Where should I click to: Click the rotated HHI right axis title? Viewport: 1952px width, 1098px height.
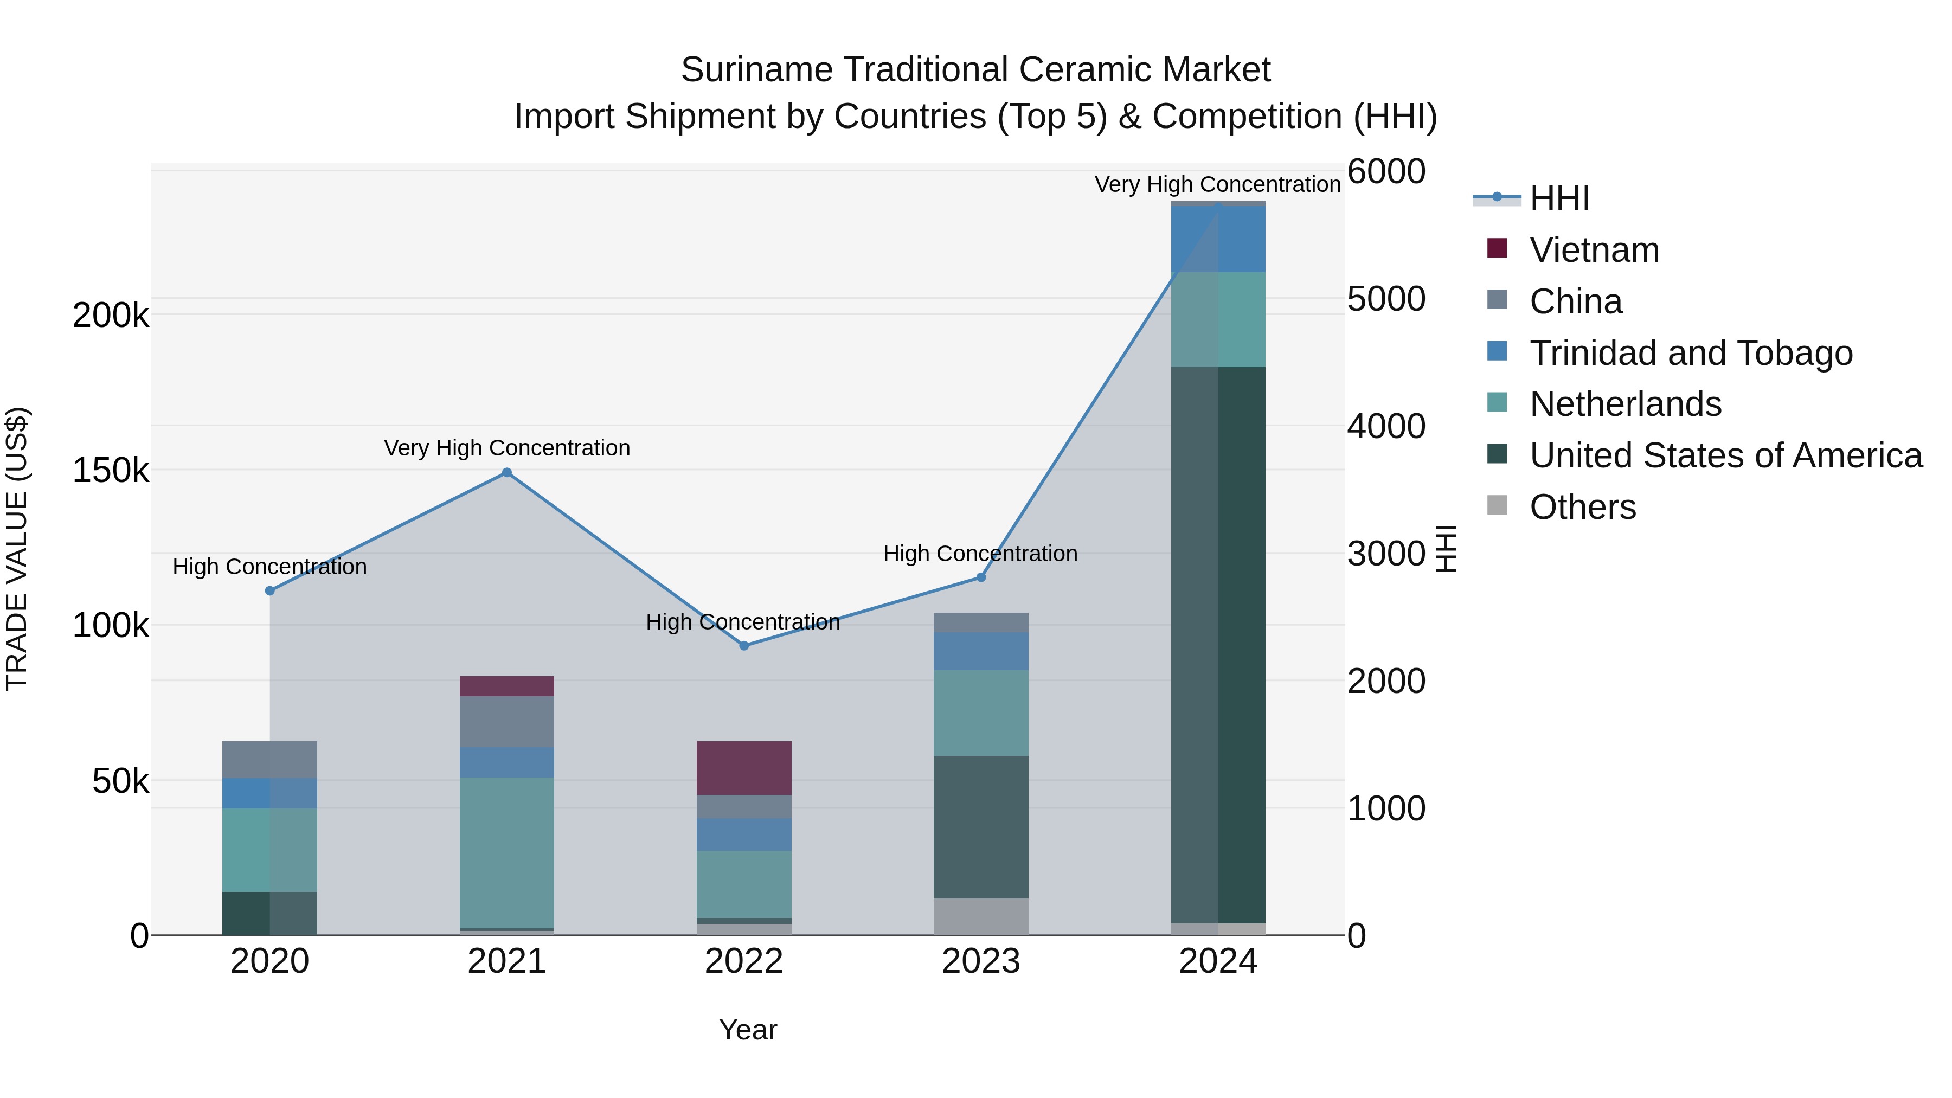(1447, 549)
